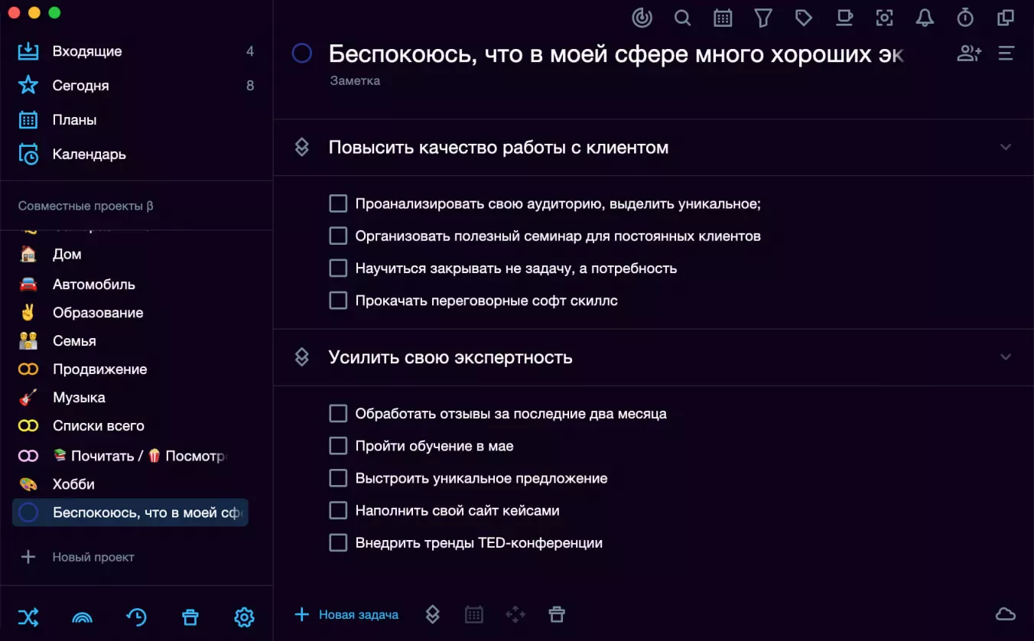The image size is (1034, 641).
Task: Click the search magnifier icon
Action: tap(682, 18)
